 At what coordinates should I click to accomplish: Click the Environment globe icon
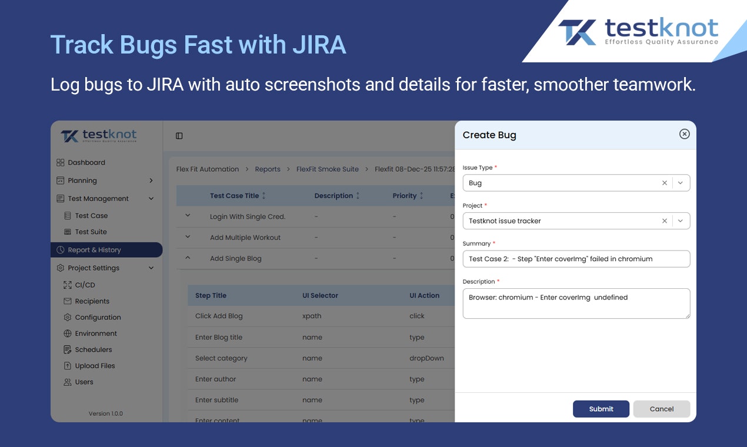(68, 333)
